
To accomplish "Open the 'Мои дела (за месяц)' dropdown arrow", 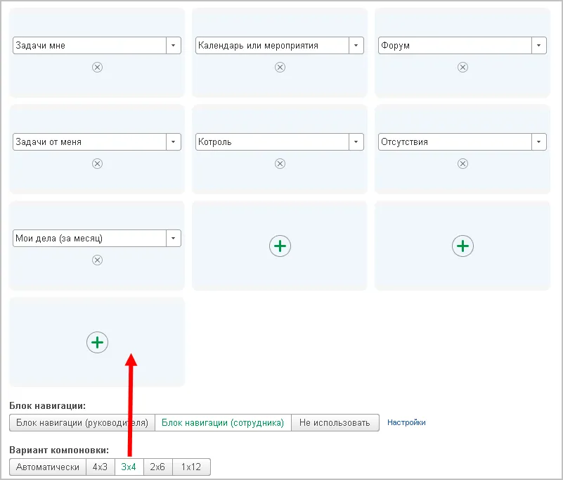I will (x=174, y=238).
